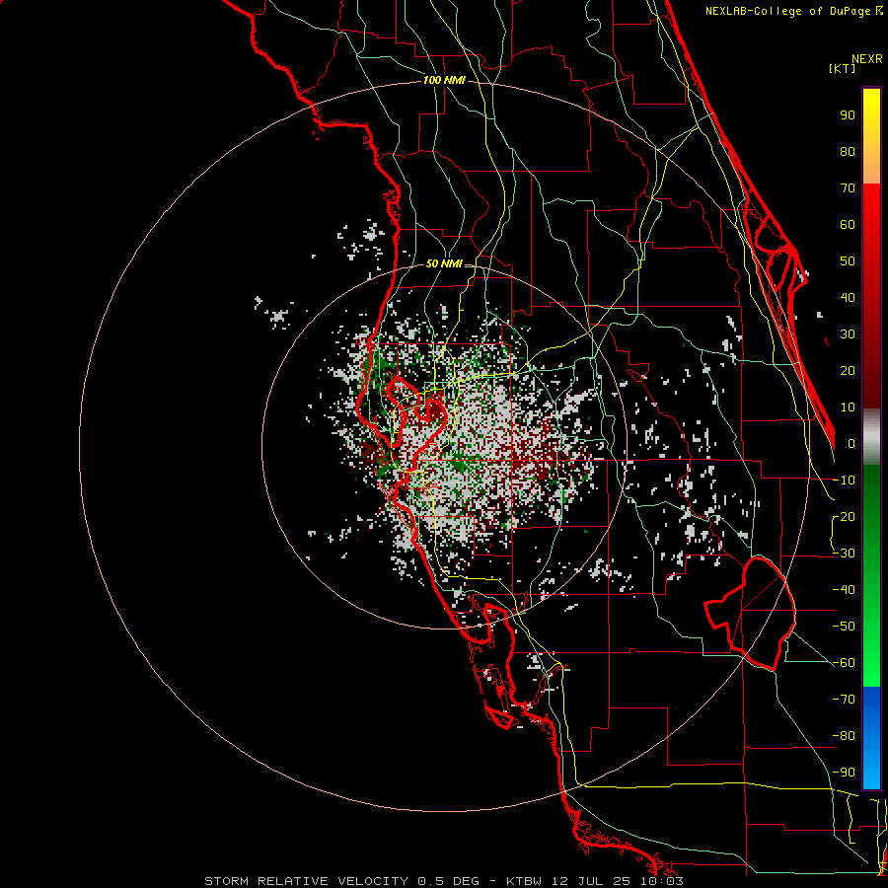Click the "12 JUL 25" date in the caption
The height and width of the screenshot is (888, 888).
click(x=593, y=881)
